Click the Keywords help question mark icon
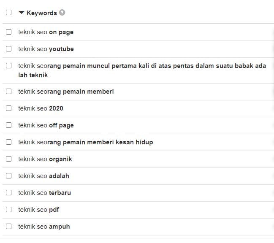Viewport: 274px width, 243px height. 62,13
